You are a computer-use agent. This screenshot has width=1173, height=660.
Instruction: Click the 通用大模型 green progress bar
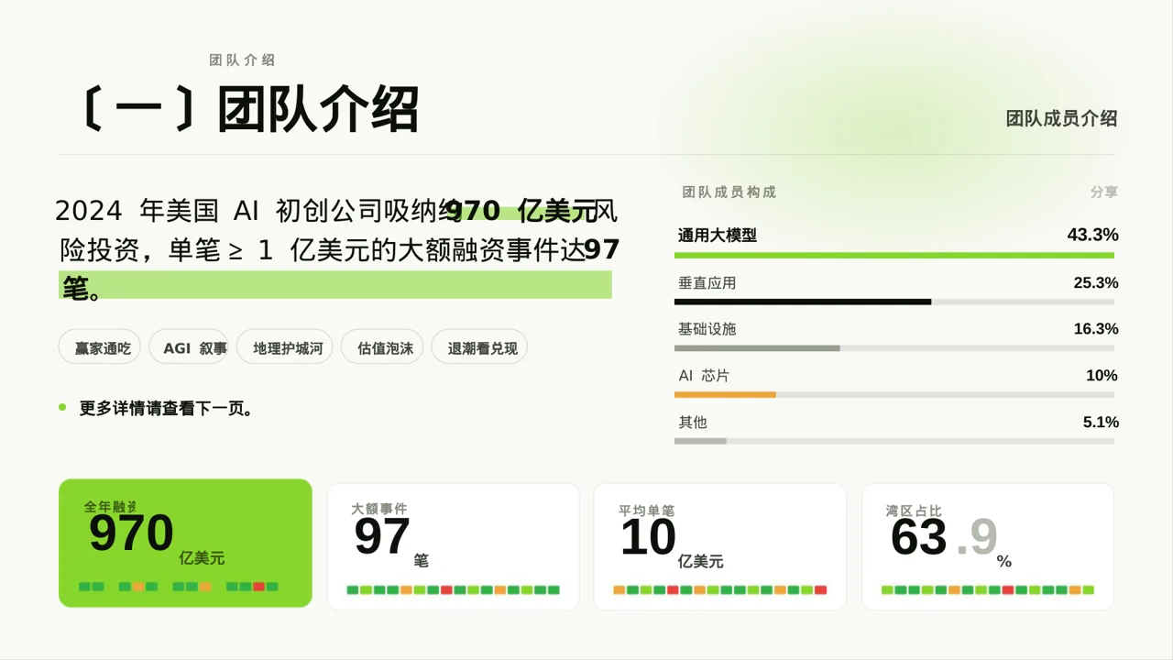(894, 256)
